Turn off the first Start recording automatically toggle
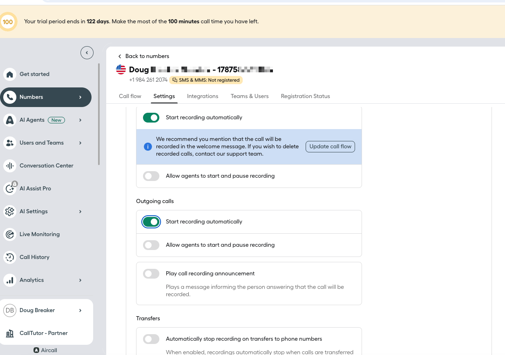This screenshot has width=505, height=355. (x=151, y=118)
